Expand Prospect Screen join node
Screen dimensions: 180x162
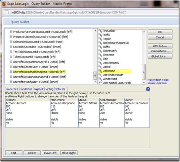tap(11, 37)
